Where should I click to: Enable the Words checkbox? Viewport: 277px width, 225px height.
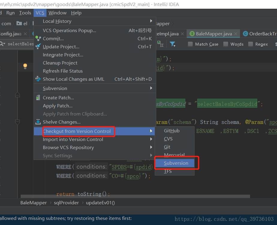(226, 44)
